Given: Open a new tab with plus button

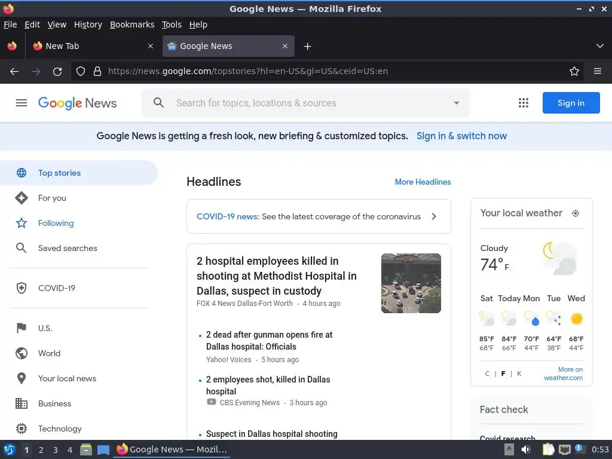Looking at the screenshot, I should (x=308, y=47).
